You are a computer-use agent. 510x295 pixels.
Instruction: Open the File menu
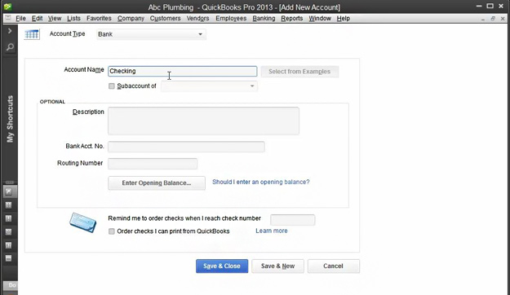tap(20, 18)
